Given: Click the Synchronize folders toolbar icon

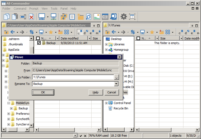Looking at the screenshot, I should 64,17.
